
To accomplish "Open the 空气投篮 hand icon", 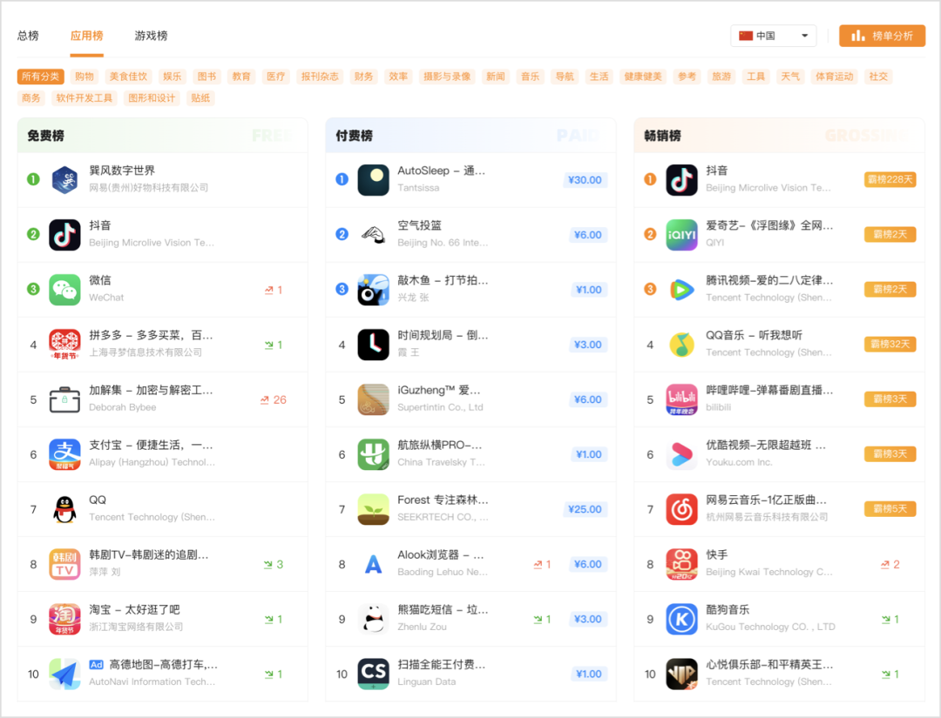I will pyautogui.click(x=373, y=235).
